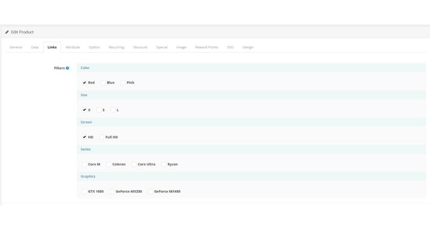
Task: Switch to the General tab
Action: click(16, 47)
